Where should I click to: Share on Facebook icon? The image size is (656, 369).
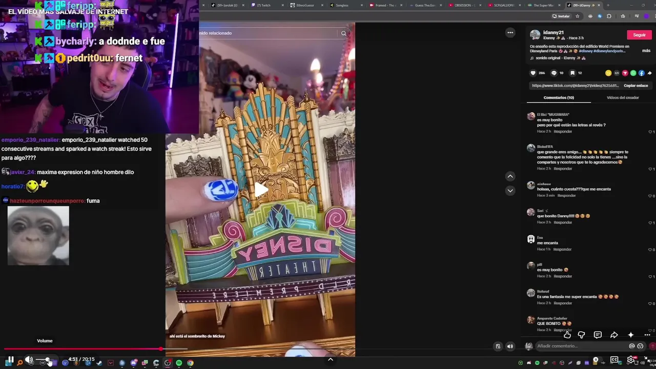click(x=641, y=73)
